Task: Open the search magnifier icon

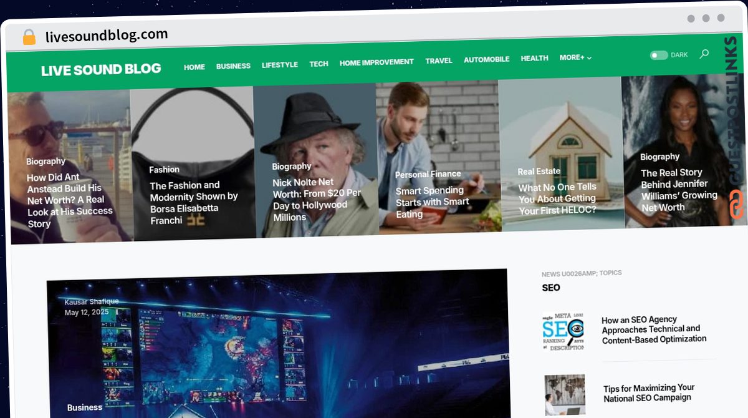Action: tap(704, 54)
